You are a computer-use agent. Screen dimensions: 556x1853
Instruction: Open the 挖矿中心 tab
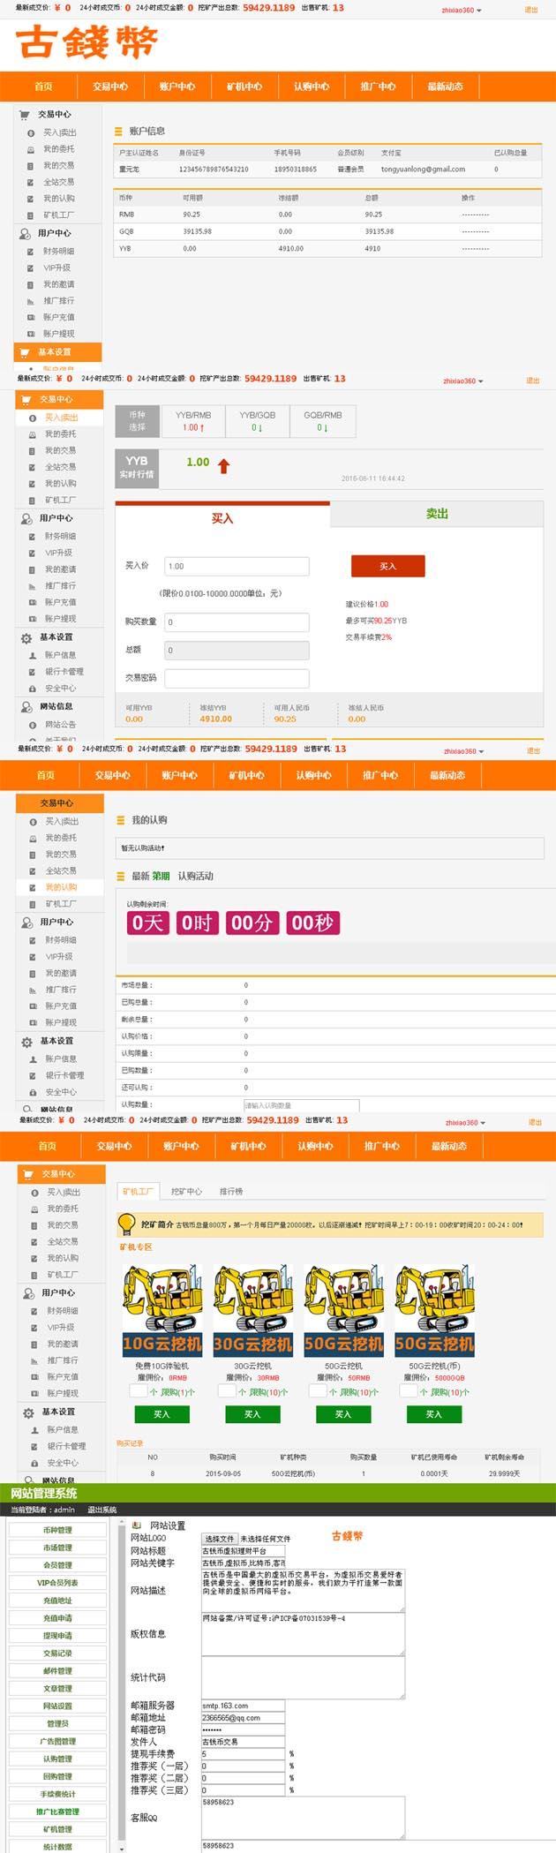pyautogui.click(x=186, y=1191)
